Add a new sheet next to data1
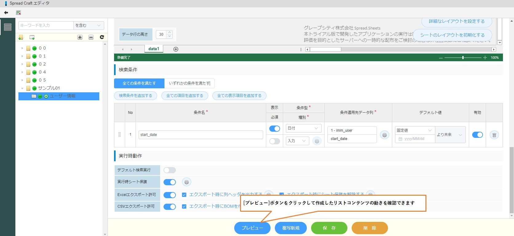 (176, 49)
